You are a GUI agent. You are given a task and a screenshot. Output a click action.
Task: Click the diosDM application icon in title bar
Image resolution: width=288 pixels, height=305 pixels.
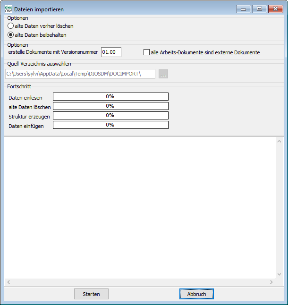point(8,9)
